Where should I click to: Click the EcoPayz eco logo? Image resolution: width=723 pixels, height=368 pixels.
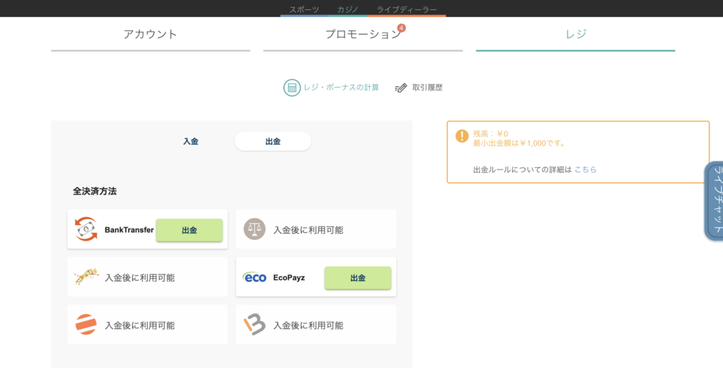point(254,278)
